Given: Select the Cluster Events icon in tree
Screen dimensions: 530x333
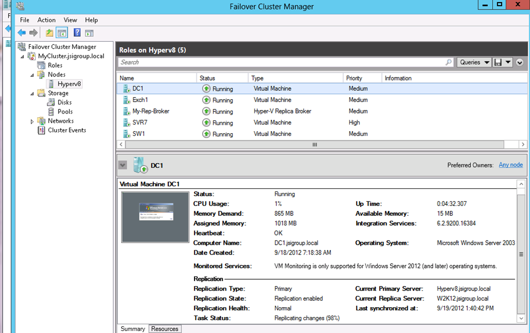Looking at the screenshot, I should point(42,131).
